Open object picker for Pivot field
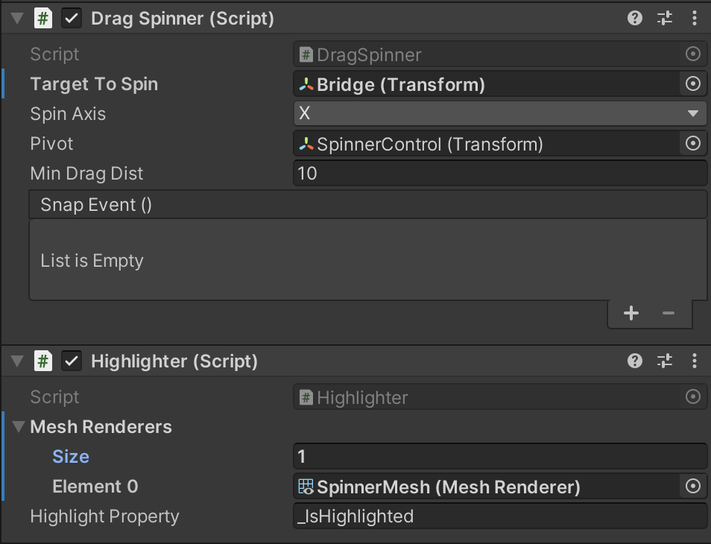The image size is (711, 544). point(693,144)
